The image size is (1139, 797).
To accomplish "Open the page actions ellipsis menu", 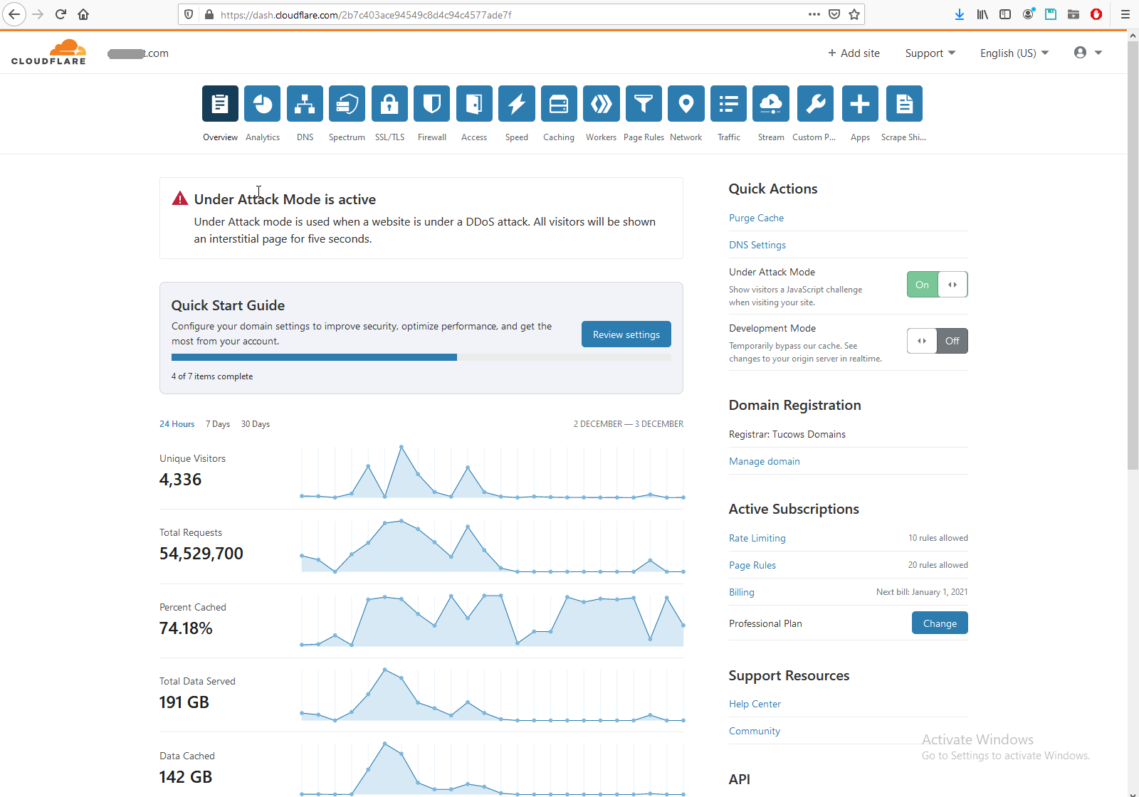I will (814, 14).
